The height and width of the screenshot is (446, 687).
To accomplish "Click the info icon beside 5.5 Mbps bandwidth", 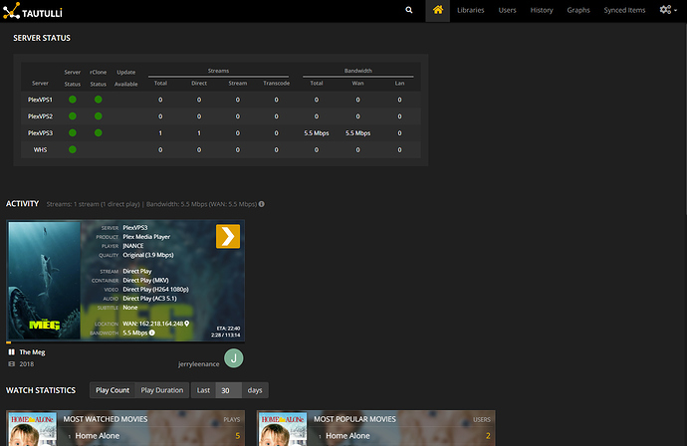I will 151,333.
